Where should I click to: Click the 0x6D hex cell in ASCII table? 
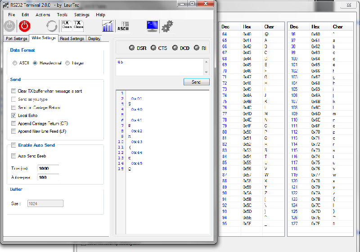point(316,113)
